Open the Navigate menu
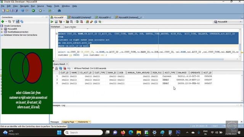Image resolution: width=244 pixels, height=137 pixels. 24,6
